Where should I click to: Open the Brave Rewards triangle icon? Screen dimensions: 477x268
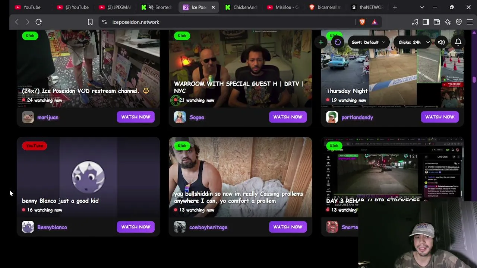pos(375,22)
